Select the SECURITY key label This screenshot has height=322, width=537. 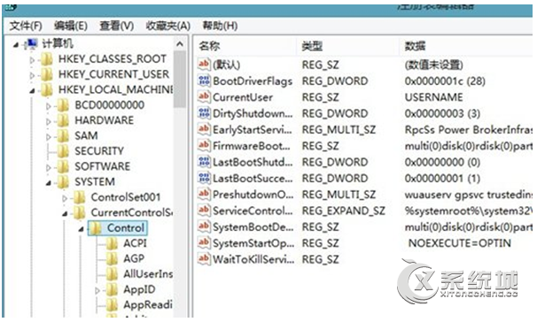[x=99, y=151]
